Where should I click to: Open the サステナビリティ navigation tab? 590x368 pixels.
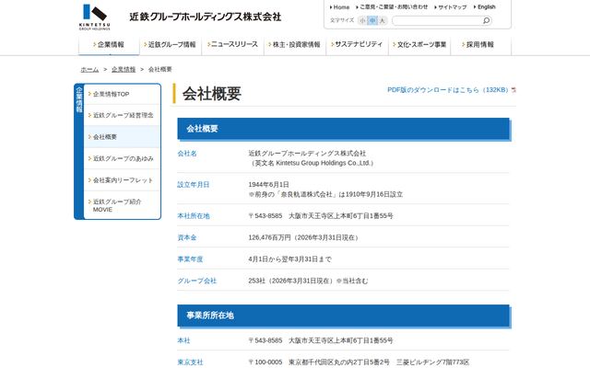(x=357, y=45)
